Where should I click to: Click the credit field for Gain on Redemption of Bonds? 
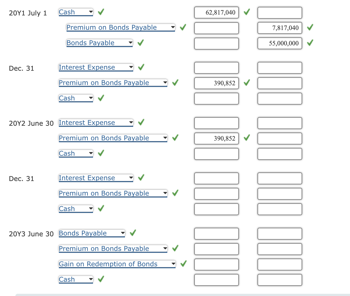coord(280,264)
